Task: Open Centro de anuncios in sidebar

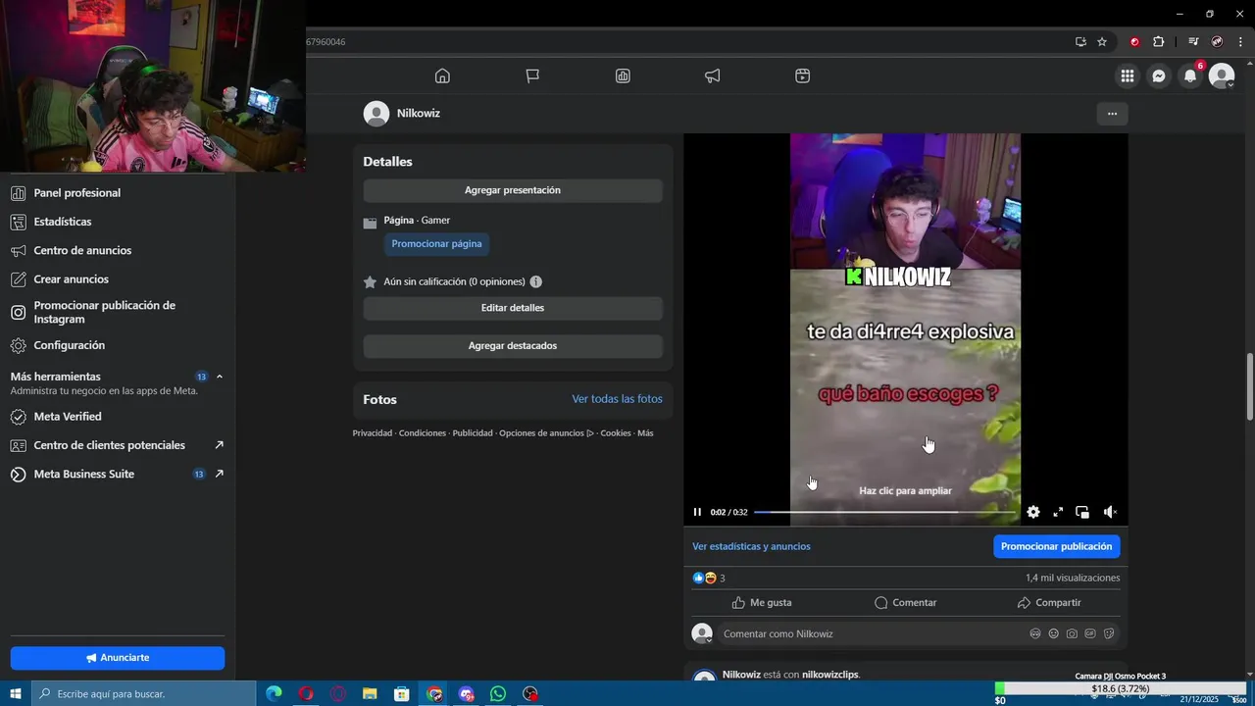Action: pyautogui.click(x=118, y=250)
